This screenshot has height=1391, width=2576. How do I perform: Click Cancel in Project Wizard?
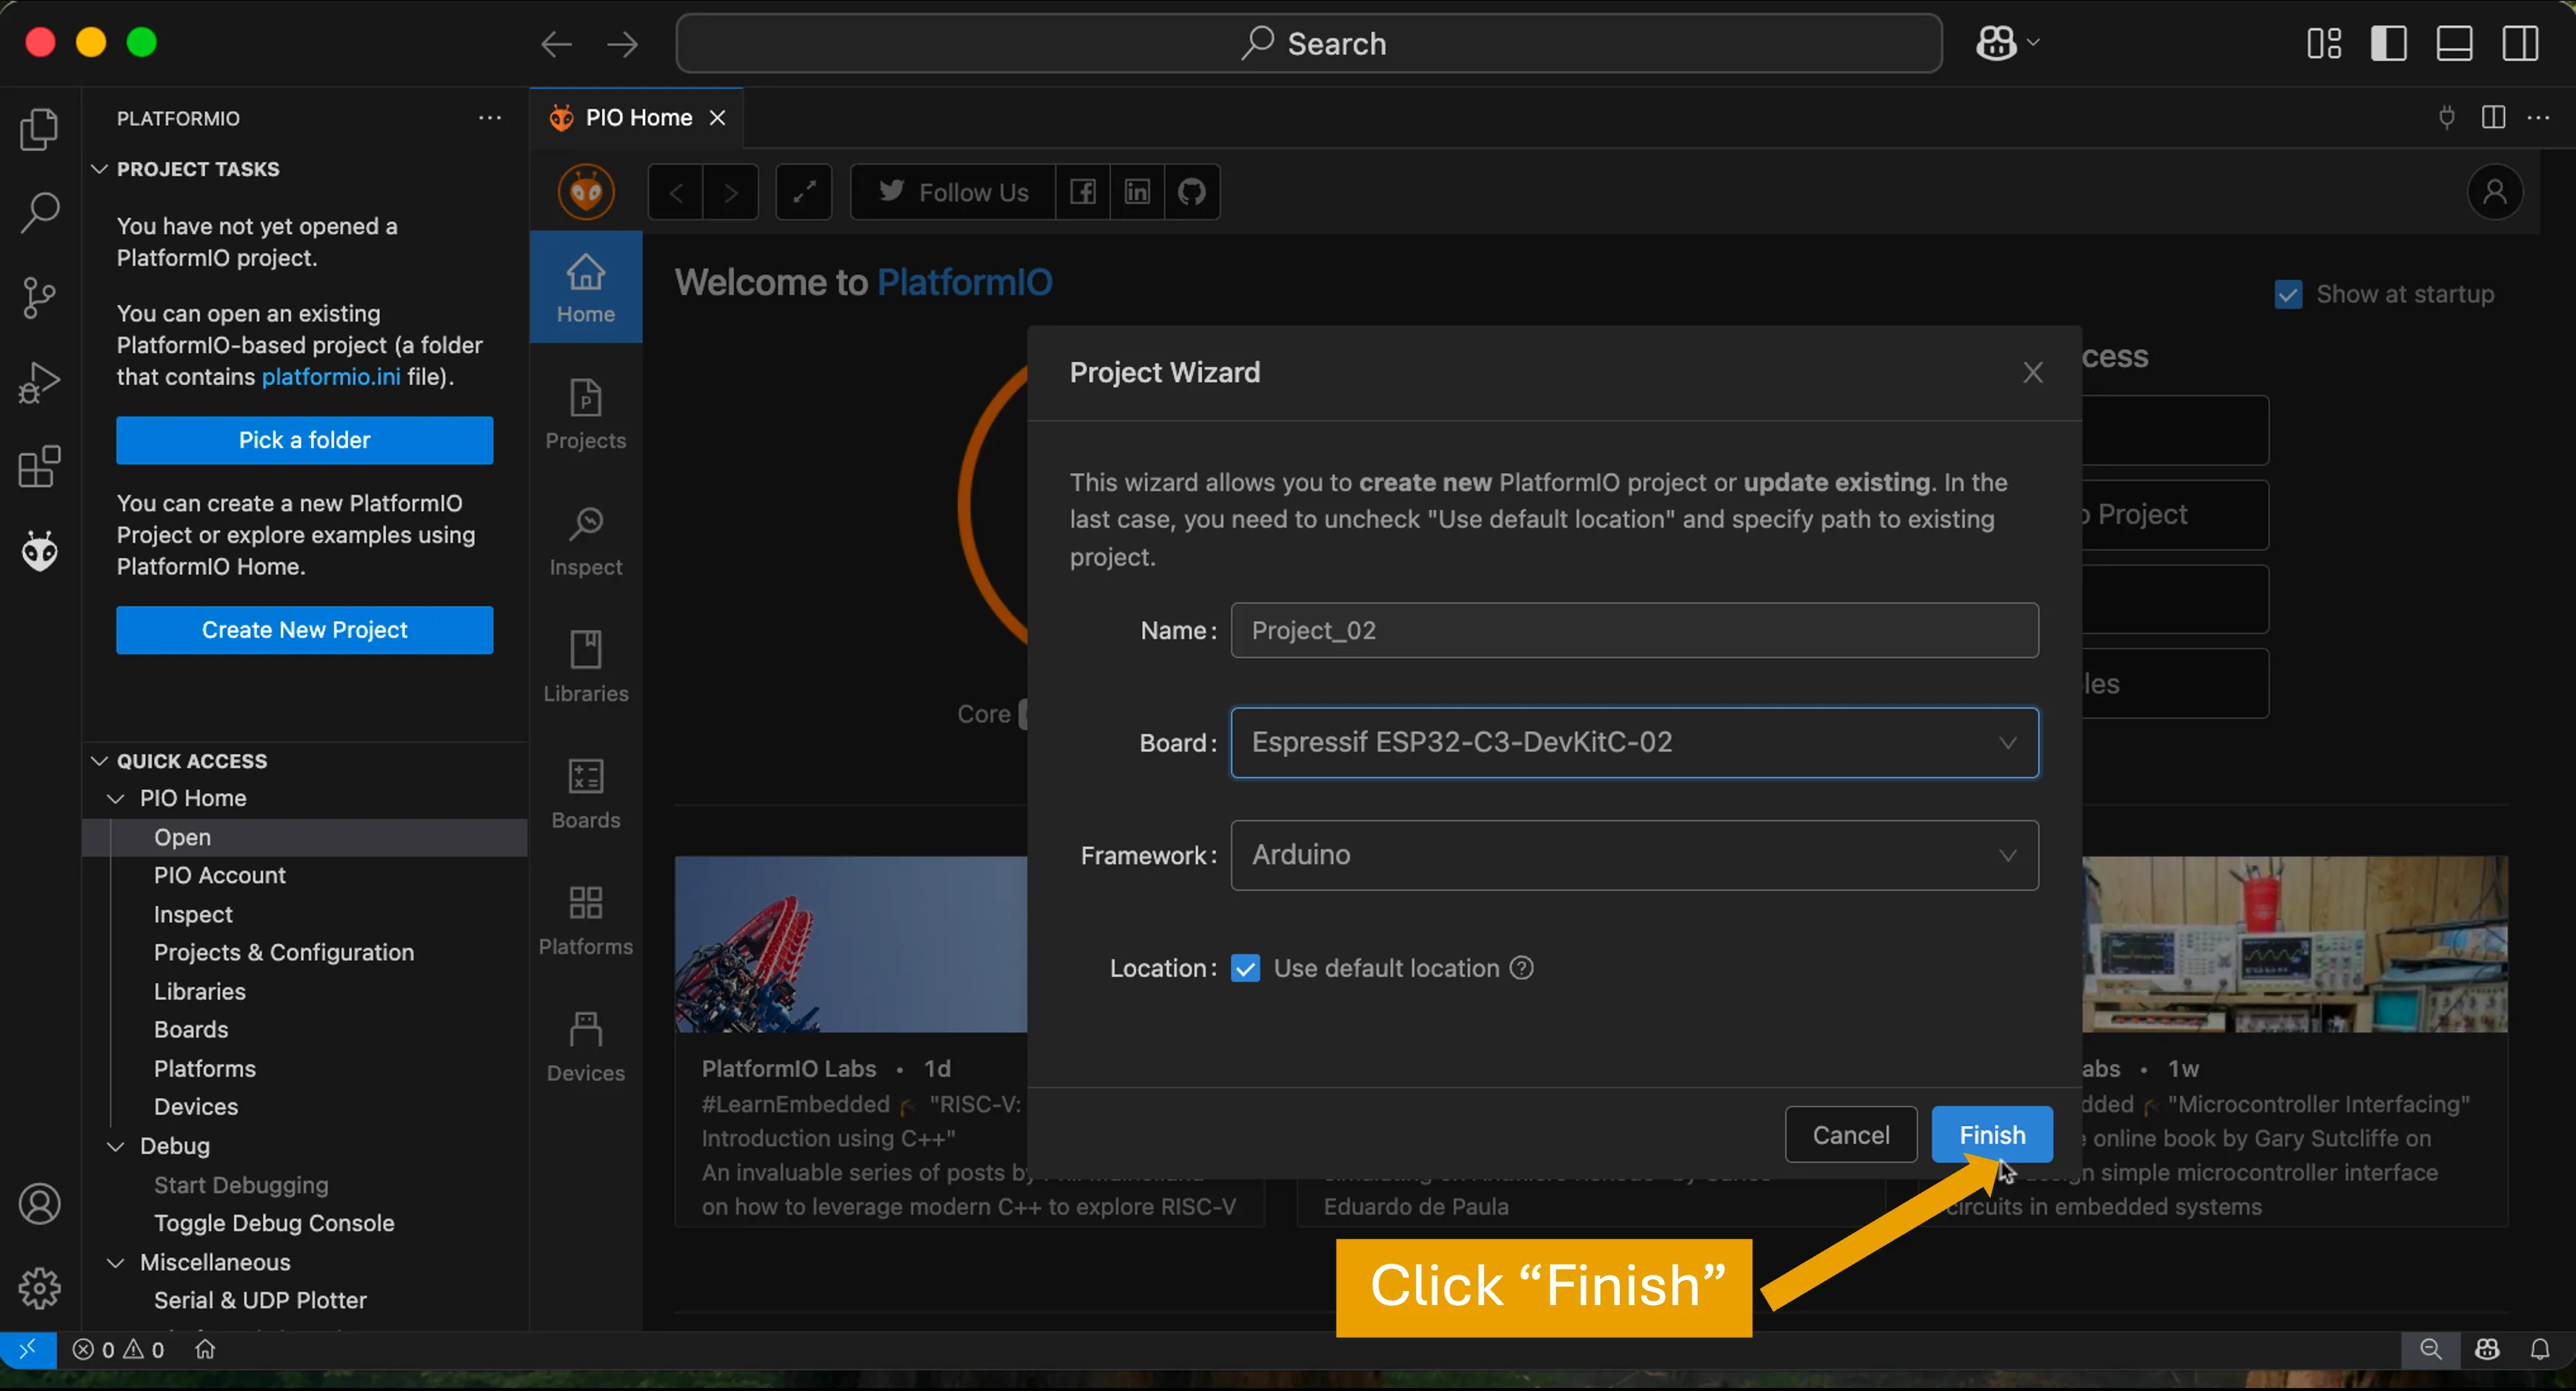pos(1851,1134)
